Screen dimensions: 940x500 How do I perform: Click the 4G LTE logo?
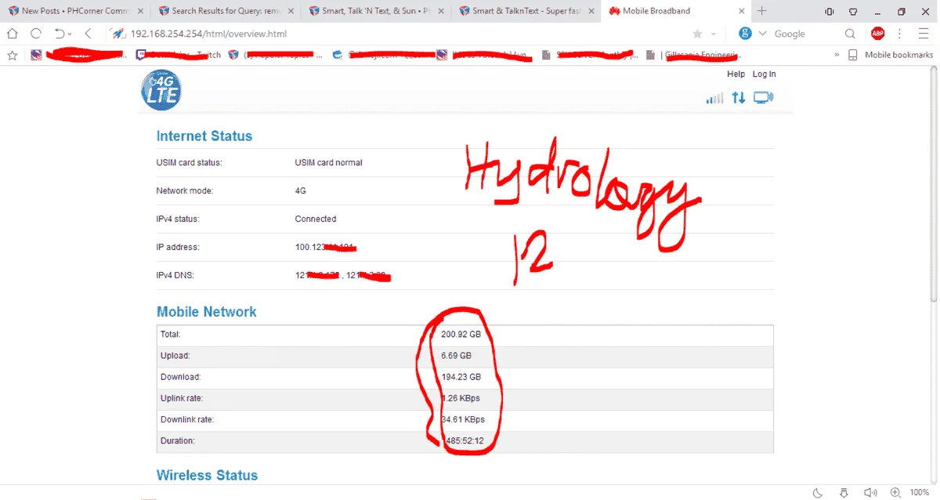[161, 90]
